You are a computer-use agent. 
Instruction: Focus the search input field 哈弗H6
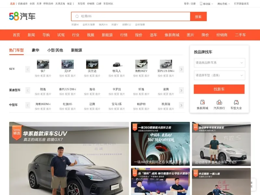click(131, 17)
